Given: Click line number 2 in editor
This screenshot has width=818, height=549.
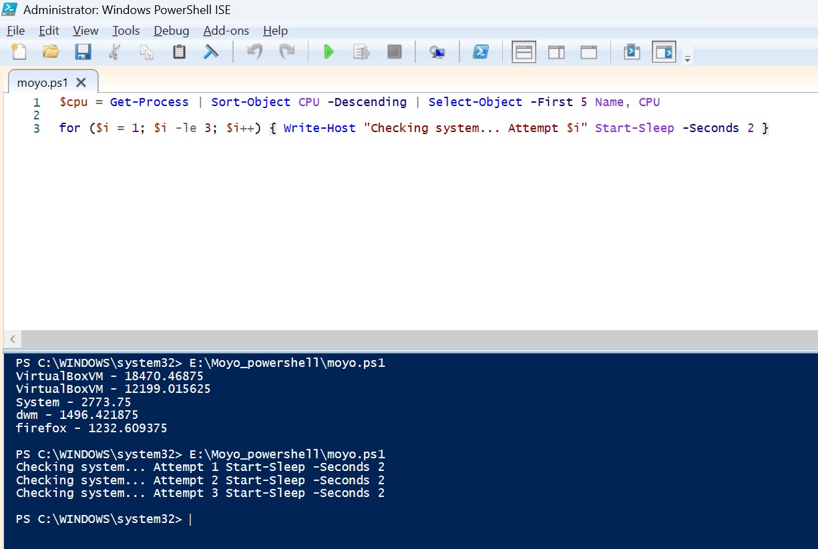Looking at the screenshot, I should coord(37,115).
